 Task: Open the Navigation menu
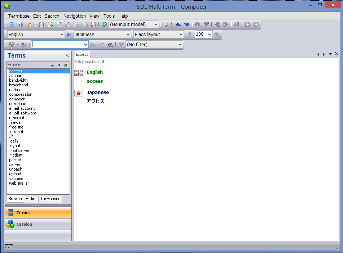pos(74,16)
